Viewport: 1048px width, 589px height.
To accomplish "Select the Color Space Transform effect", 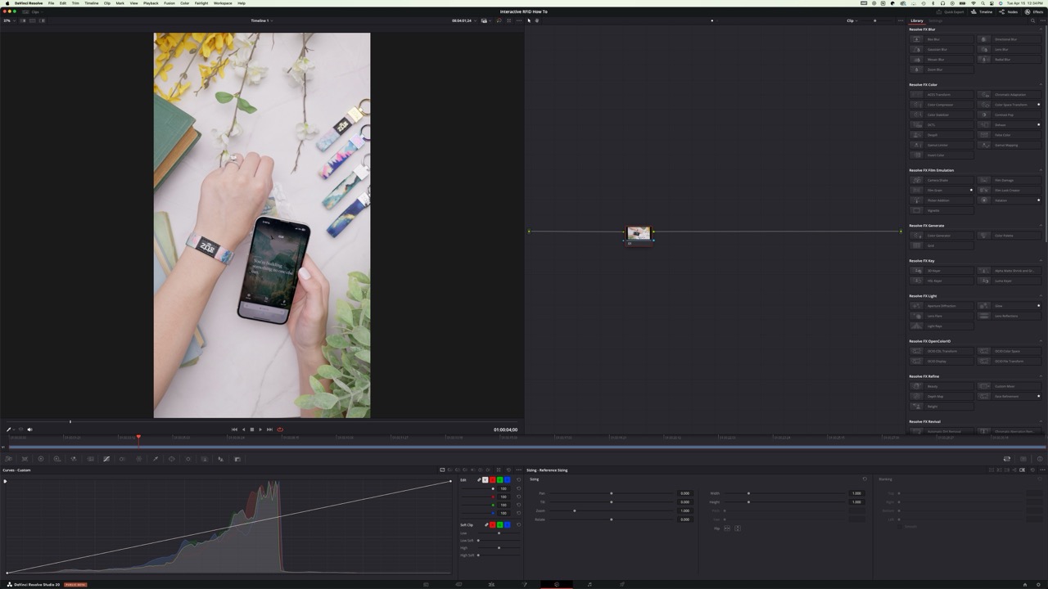I will (x=1010, y=105).
